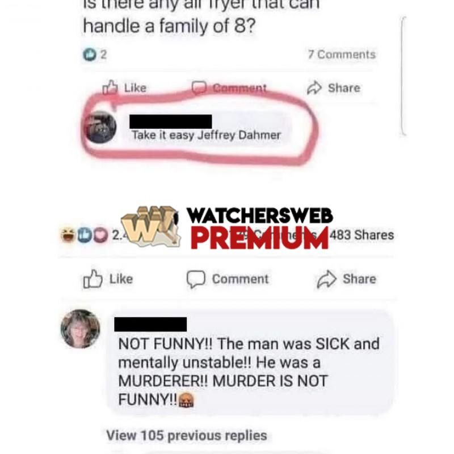Screen dimensions: 454x454
Task: Click the outer post Share arrow icon
Action: [327, 279]
